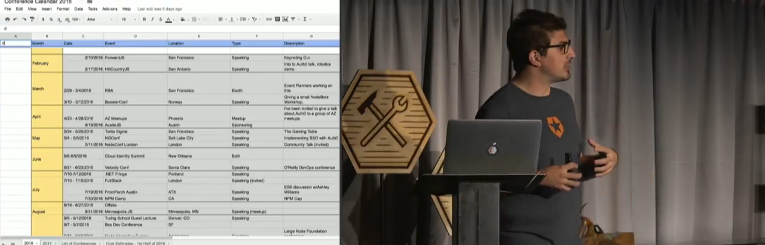The width and height of the screenshot is (765, 245).
Task: Click the increase decimal places icon
Action: click(x=66, y=20)
